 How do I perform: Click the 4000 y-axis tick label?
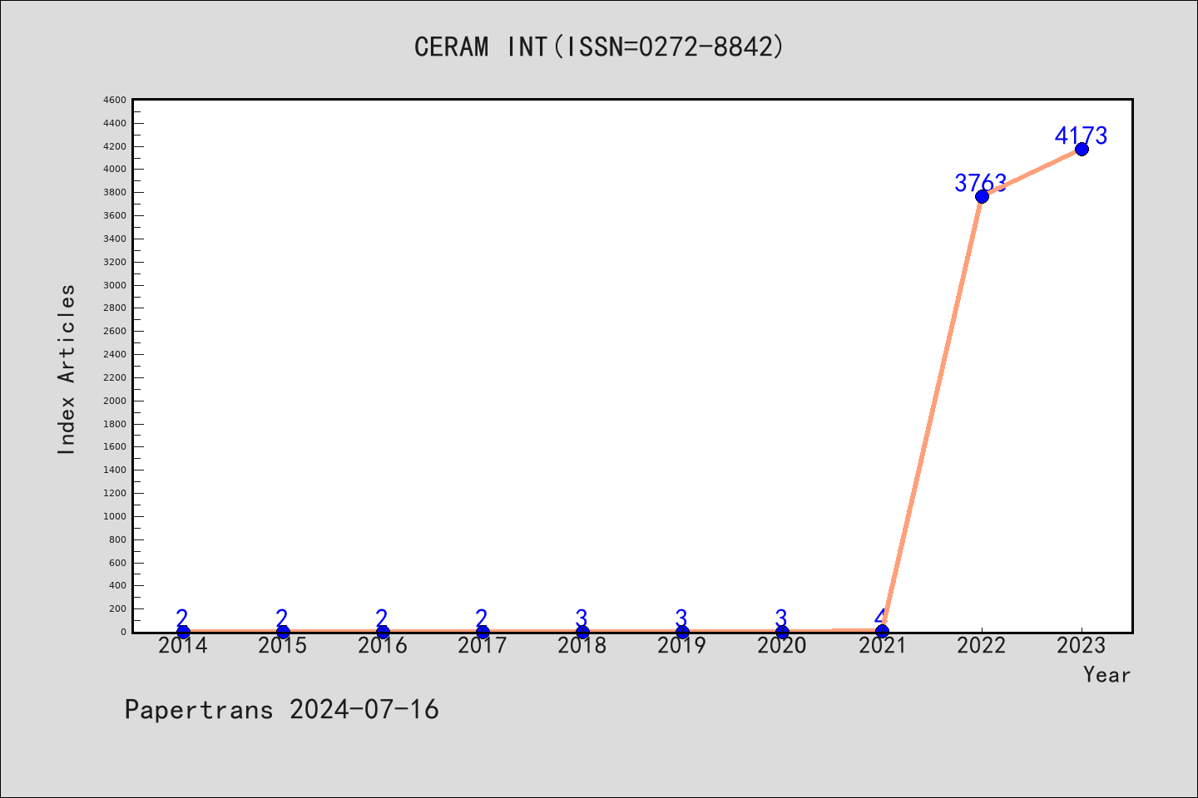coord(115,170)
